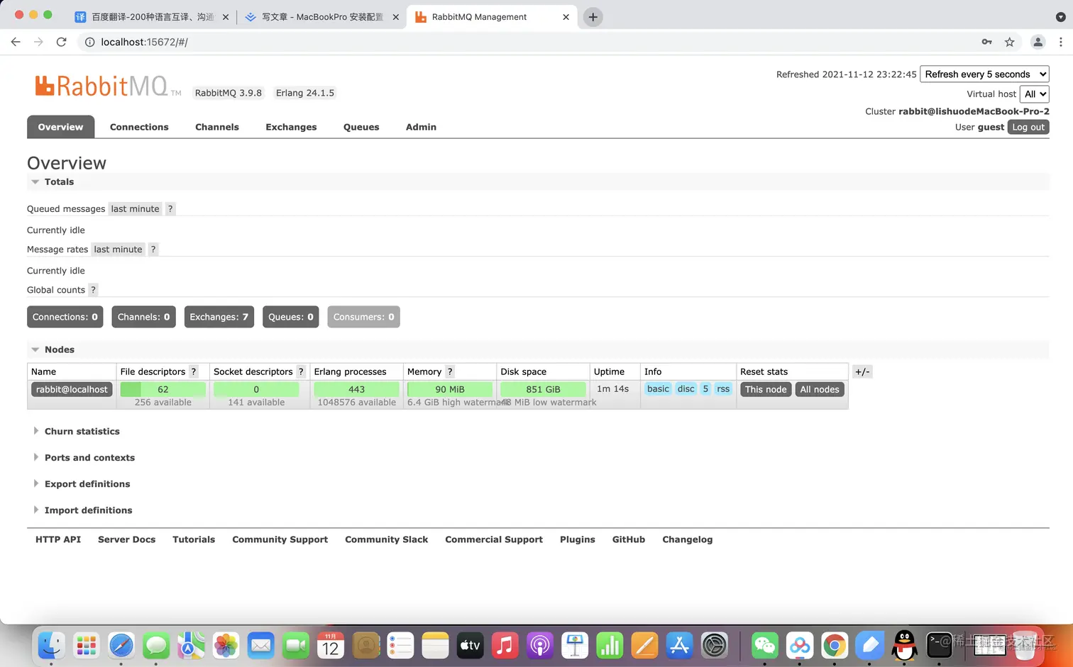Open help for Global counts

[x=93, y=290]
